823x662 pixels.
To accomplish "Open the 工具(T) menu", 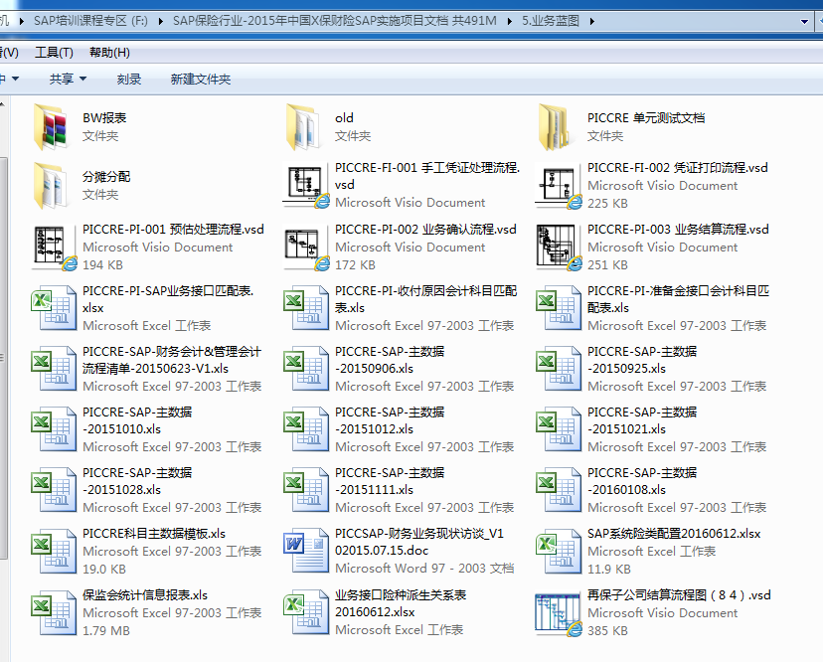I will tap(54, 53).
